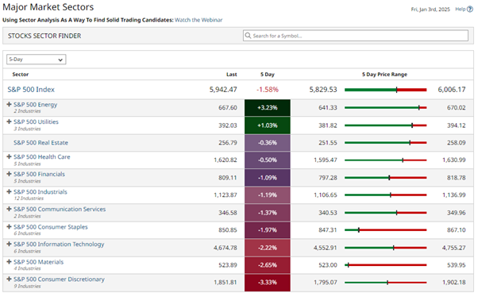The height and width of the screenshot is (297, 478).
Task: Expand S&P 500 Materials plus icon
Action: point(10,262)
